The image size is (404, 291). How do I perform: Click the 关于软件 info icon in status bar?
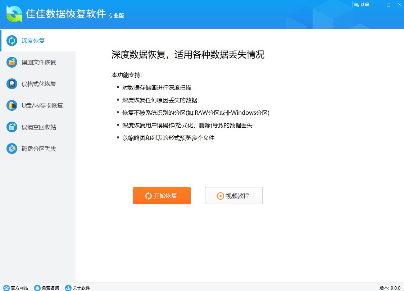point(68,288)
